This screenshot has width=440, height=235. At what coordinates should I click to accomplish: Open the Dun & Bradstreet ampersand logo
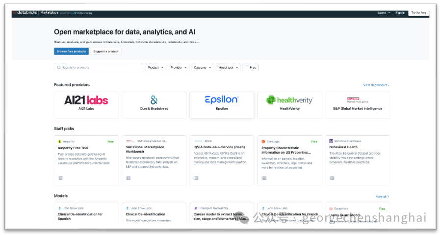pyautogui.click(x=154, y=100)
